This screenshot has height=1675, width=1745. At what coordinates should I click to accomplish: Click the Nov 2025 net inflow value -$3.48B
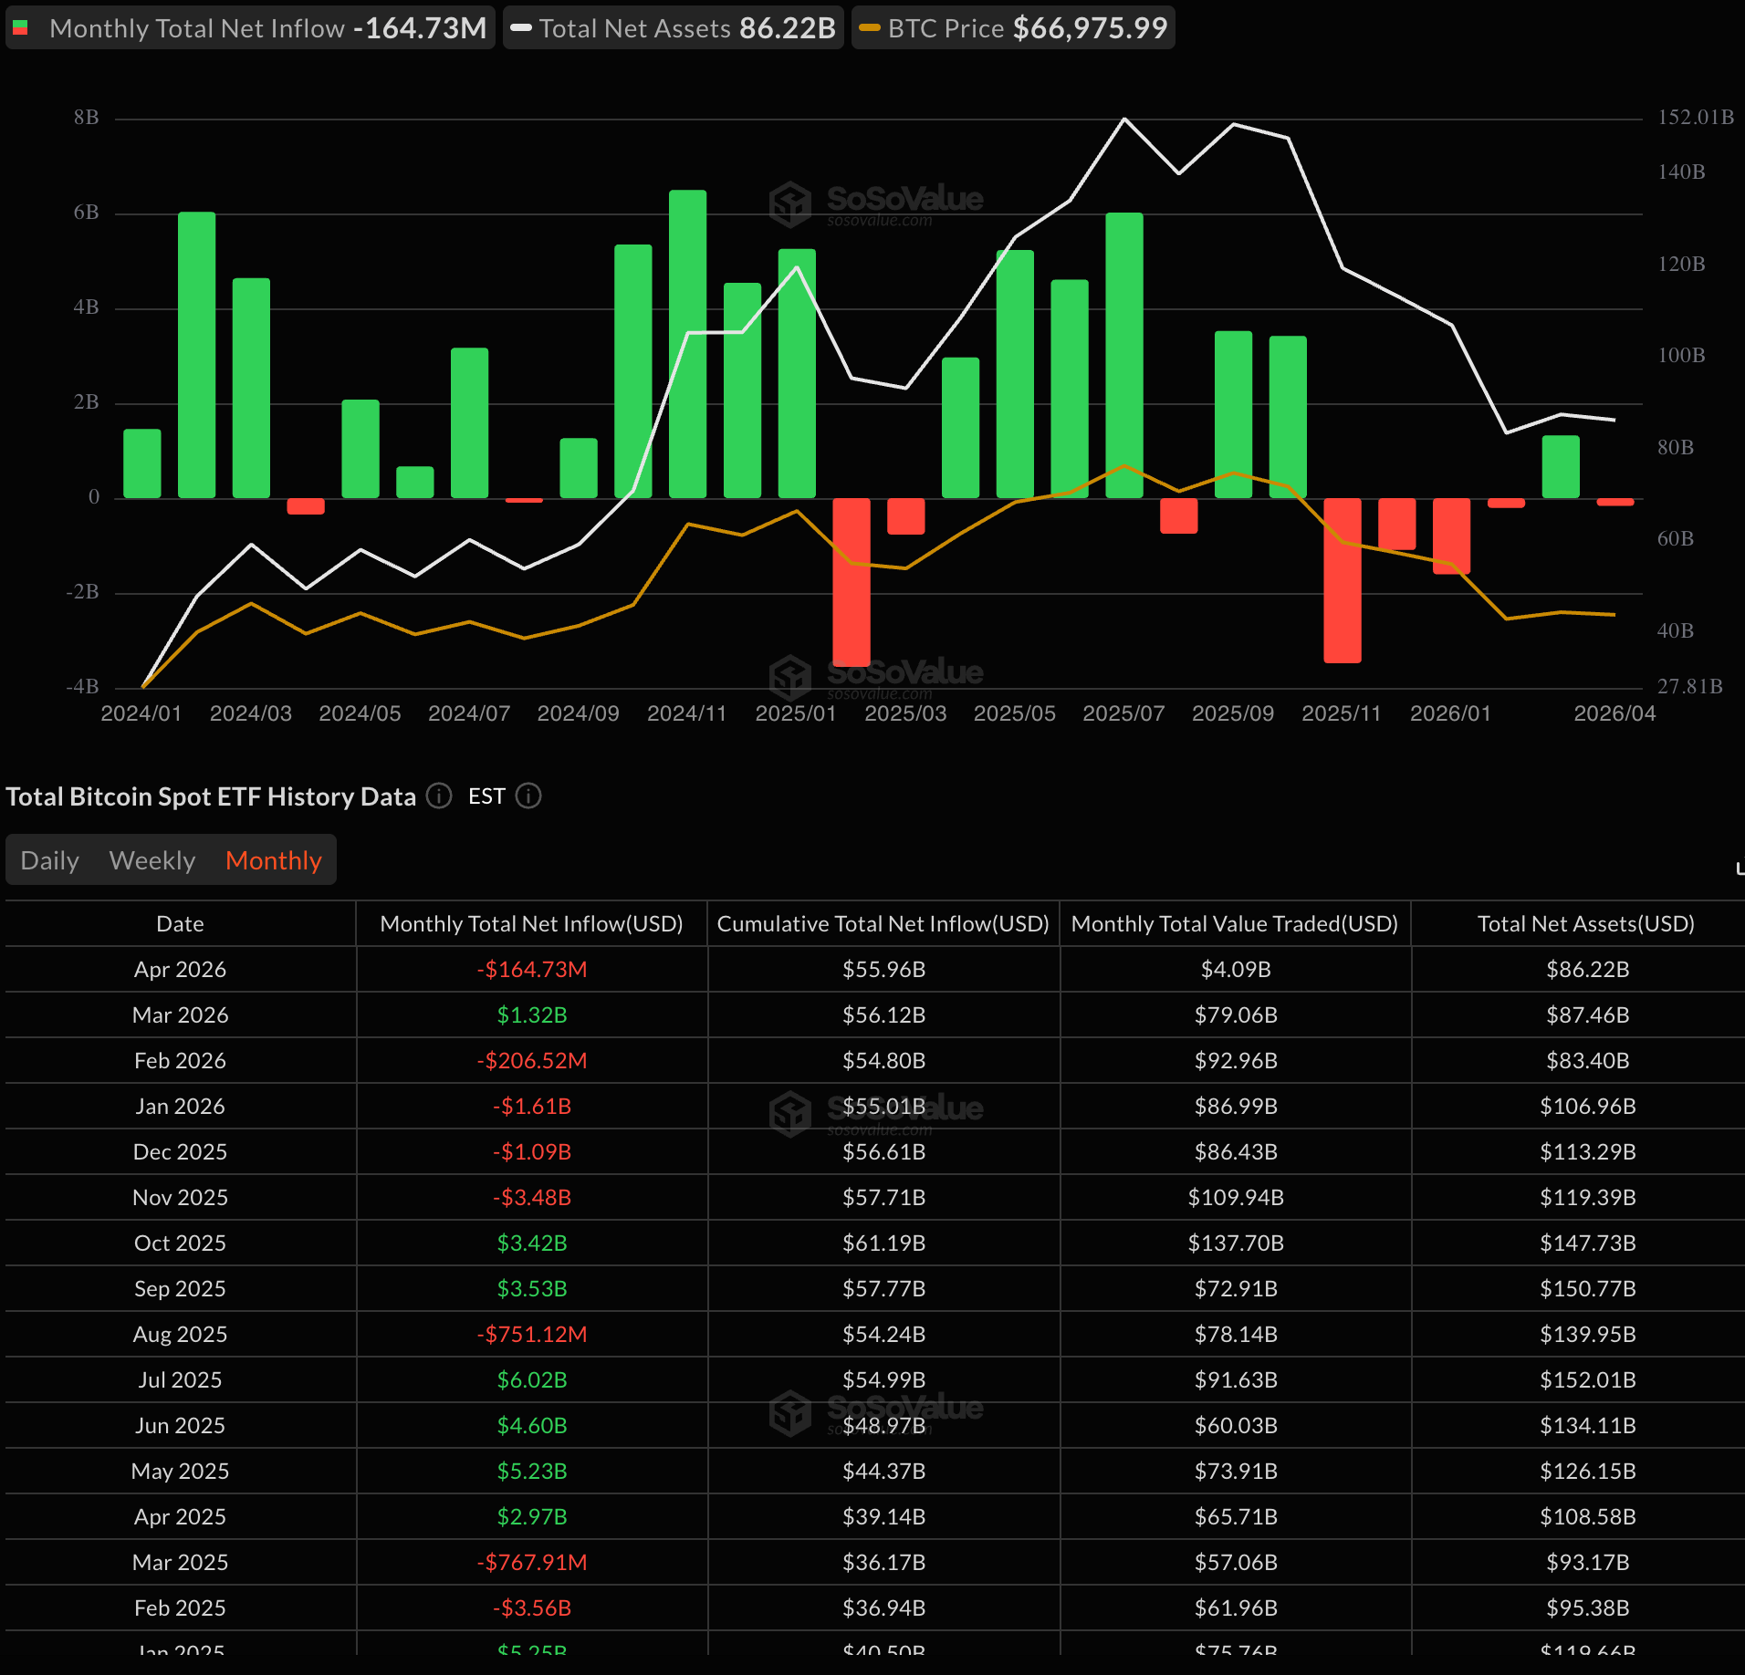[531, 1197]
